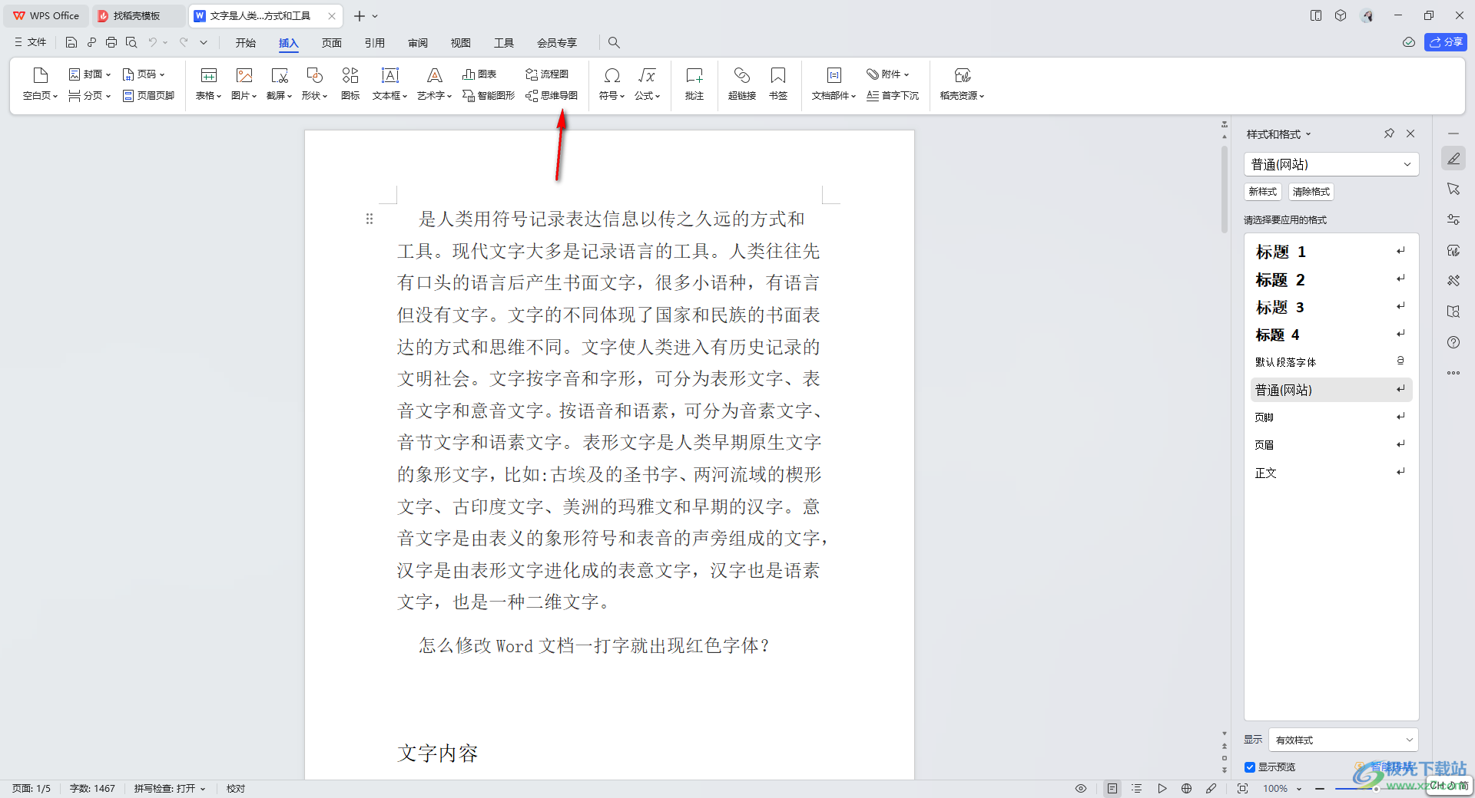
Task: Insert a chart
Action: [479, 74]
